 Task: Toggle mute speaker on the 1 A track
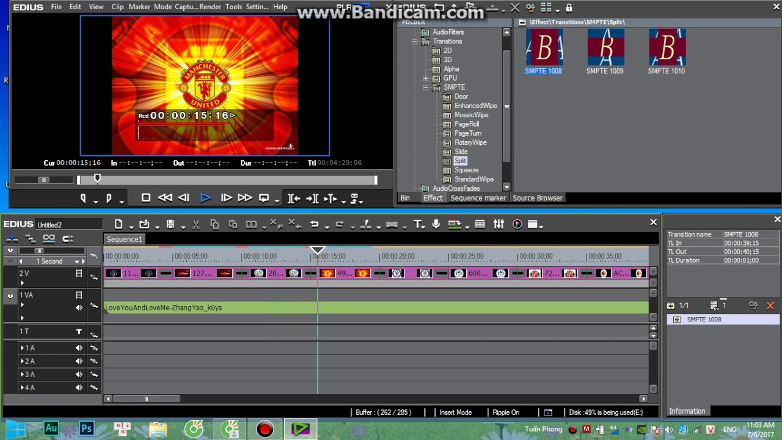pos(79,348)
